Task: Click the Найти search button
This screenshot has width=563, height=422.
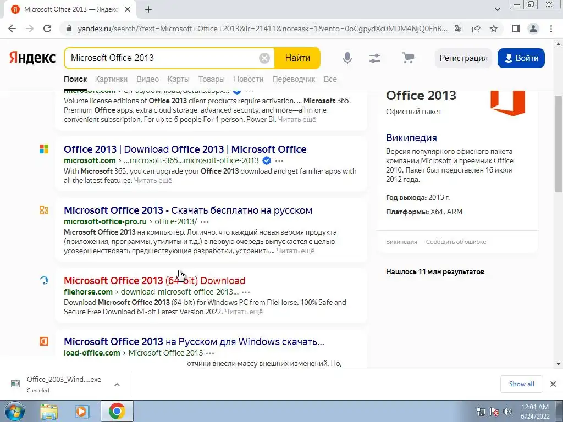Action: click(x=297, y=58)
